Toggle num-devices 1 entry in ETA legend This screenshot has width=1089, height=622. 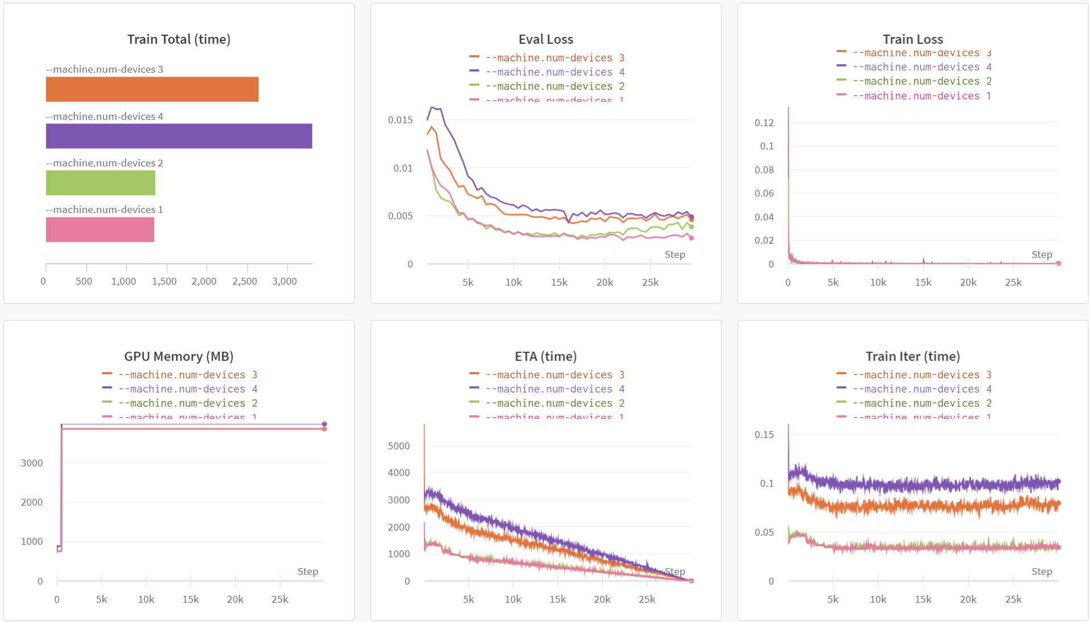tap(554, 417)
